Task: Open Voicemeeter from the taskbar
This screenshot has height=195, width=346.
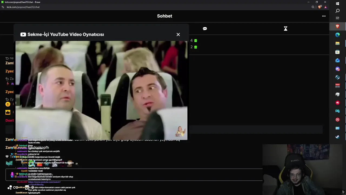Action: 337,86
